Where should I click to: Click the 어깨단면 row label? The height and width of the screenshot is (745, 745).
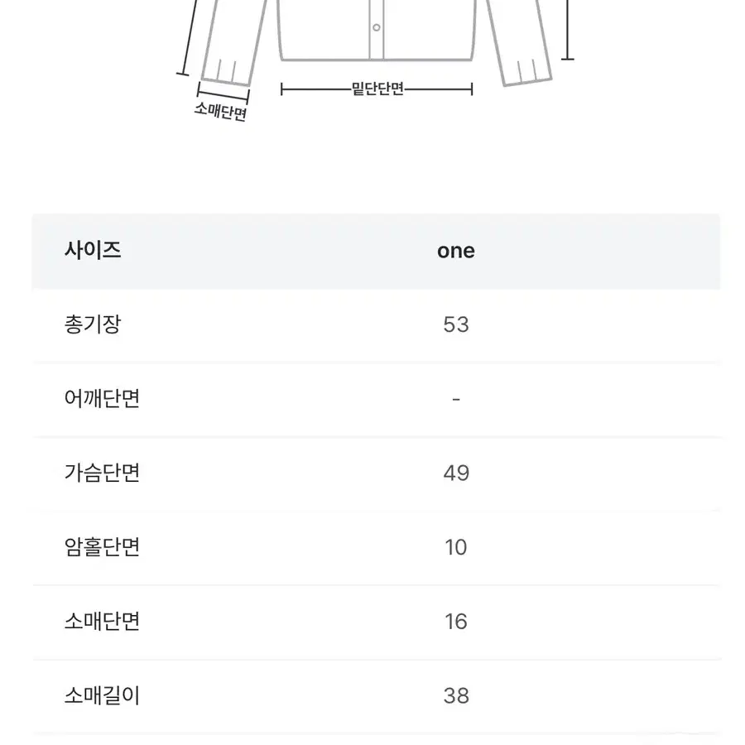[x=102, y=399]
